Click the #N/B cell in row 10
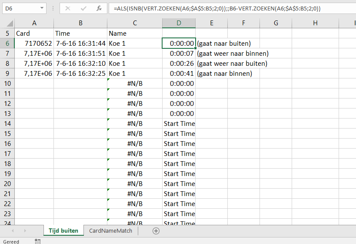 [135, 84]
